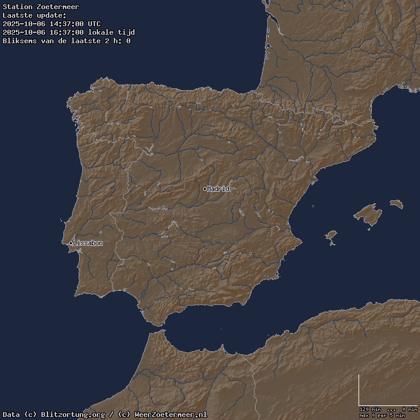
Task: Click the lokale tijd timestamp line
Action: click(69, 32)
